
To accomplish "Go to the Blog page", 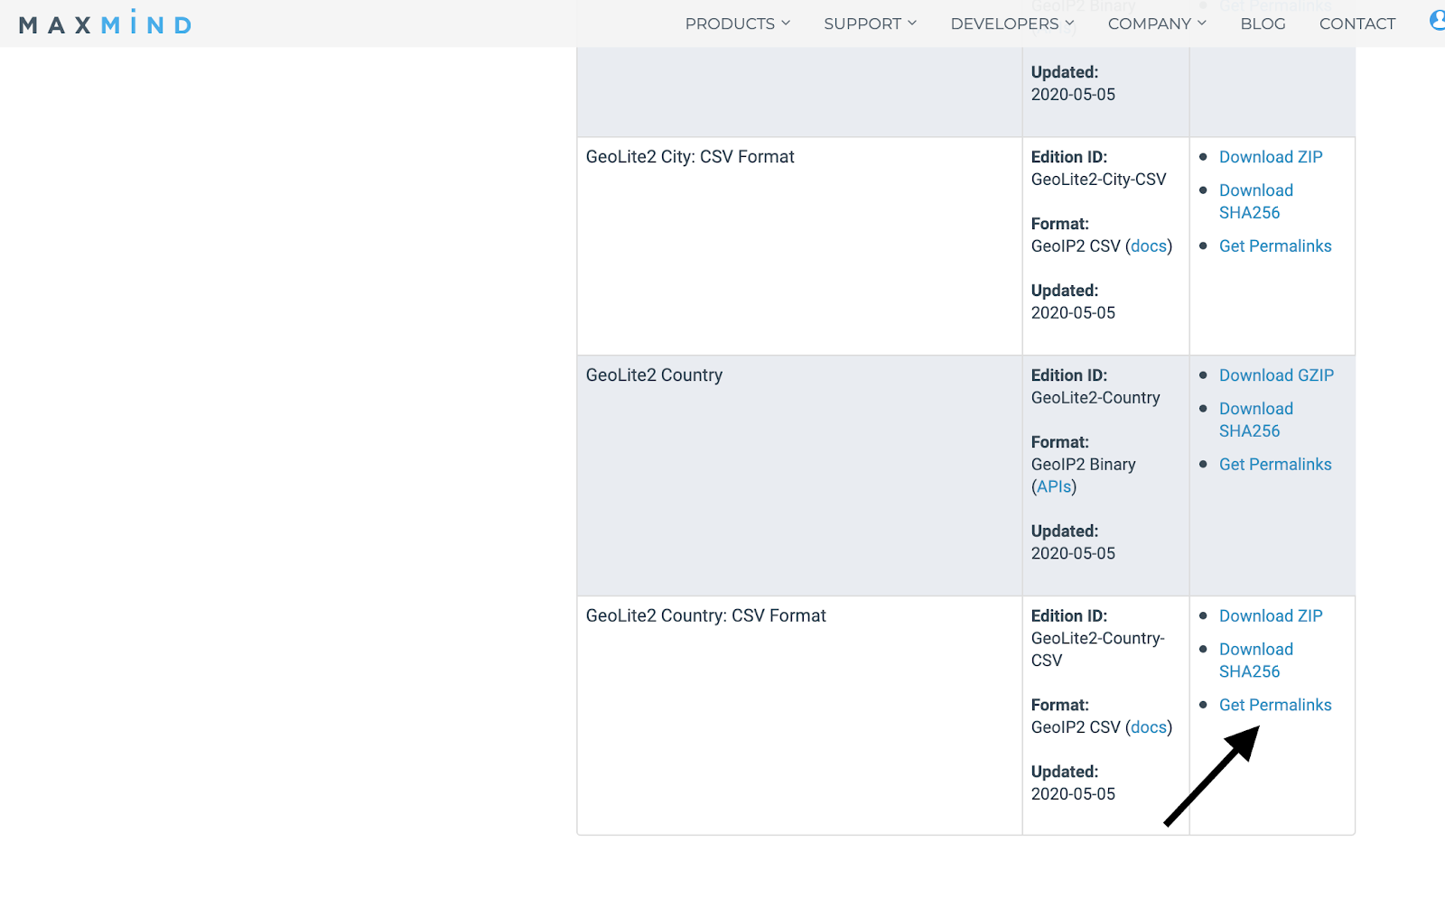I will (1263, 23).
